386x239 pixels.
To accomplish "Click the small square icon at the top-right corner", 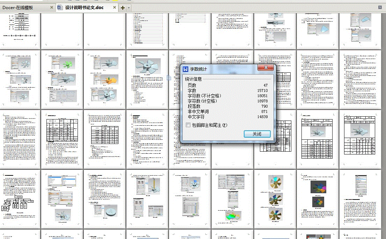I will [x=380, y=7].
